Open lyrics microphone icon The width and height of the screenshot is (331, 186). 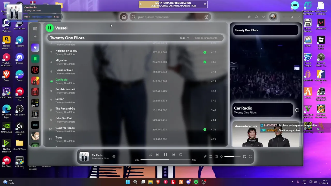pyautogui.click(x=205, y=157)
